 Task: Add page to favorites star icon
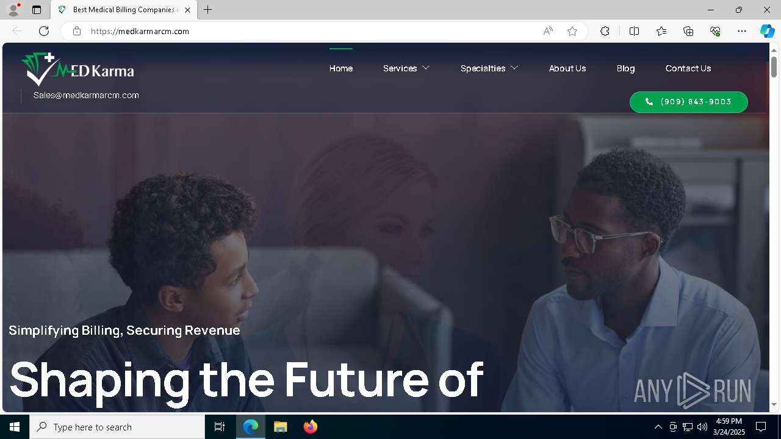572,31
